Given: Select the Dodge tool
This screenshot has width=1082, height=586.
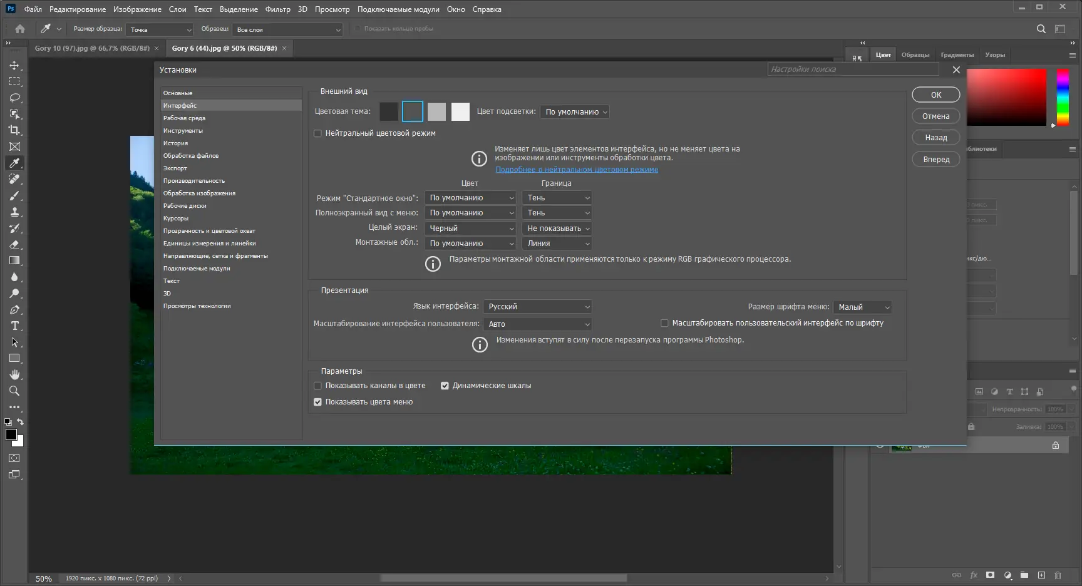Looking at the screenshot, I should point(14,293).
